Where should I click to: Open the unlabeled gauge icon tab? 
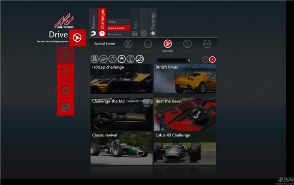coord(144,23)
